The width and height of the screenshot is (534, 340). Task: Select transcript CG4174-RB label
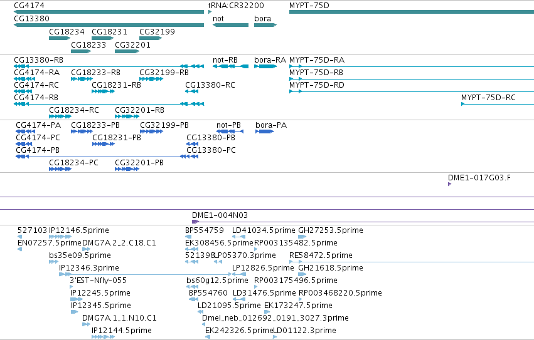36,98
